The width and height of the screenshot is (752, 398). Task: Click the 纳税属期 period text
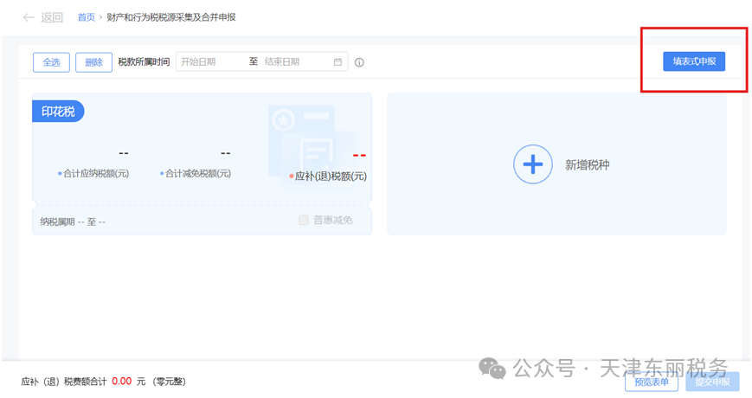[73, 222]
